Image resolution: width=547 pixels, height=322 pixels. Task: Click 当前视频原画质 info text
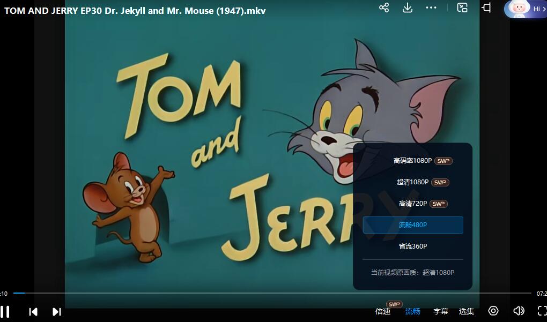point(413,273)
